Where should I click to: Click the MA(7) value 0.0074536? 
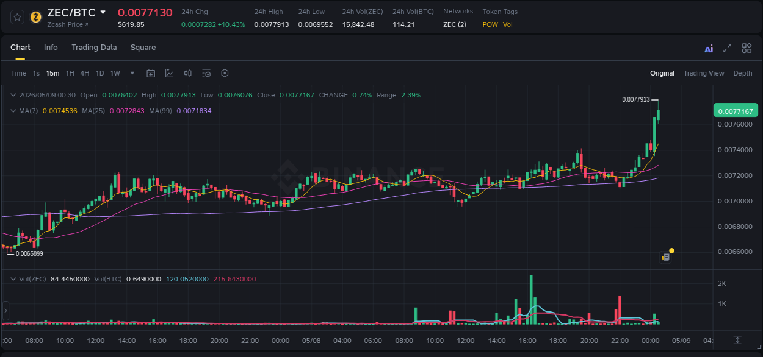[60, 111]
